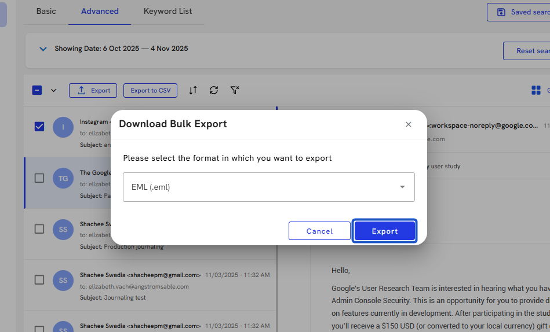Click the clear filter funnel icon

point(235,90)
